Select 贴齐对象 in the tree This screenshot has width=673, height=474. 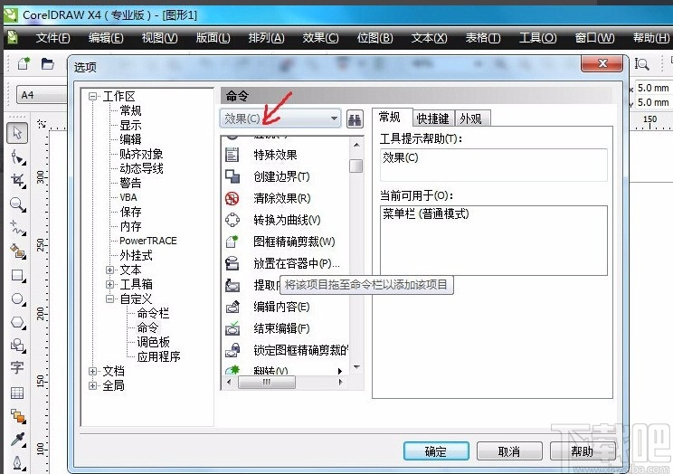pos(141,154)
